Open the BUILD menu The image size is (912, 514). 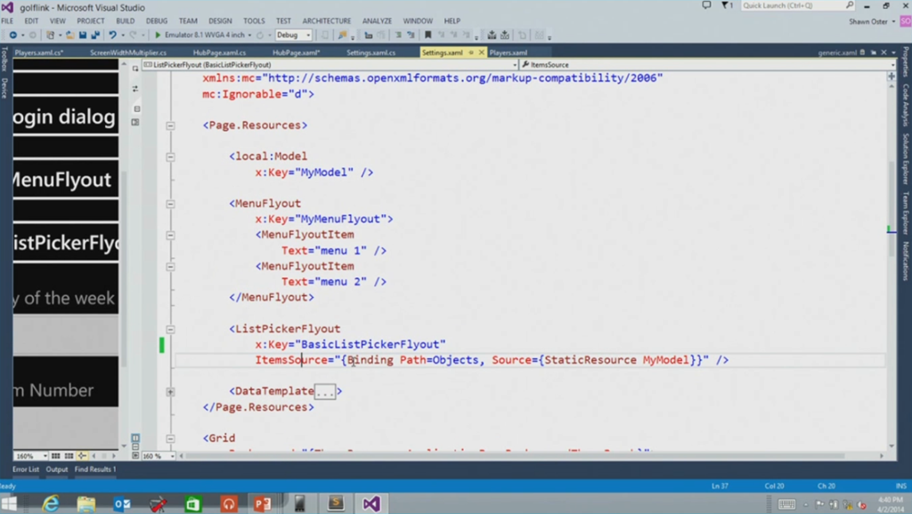[125, 21]
